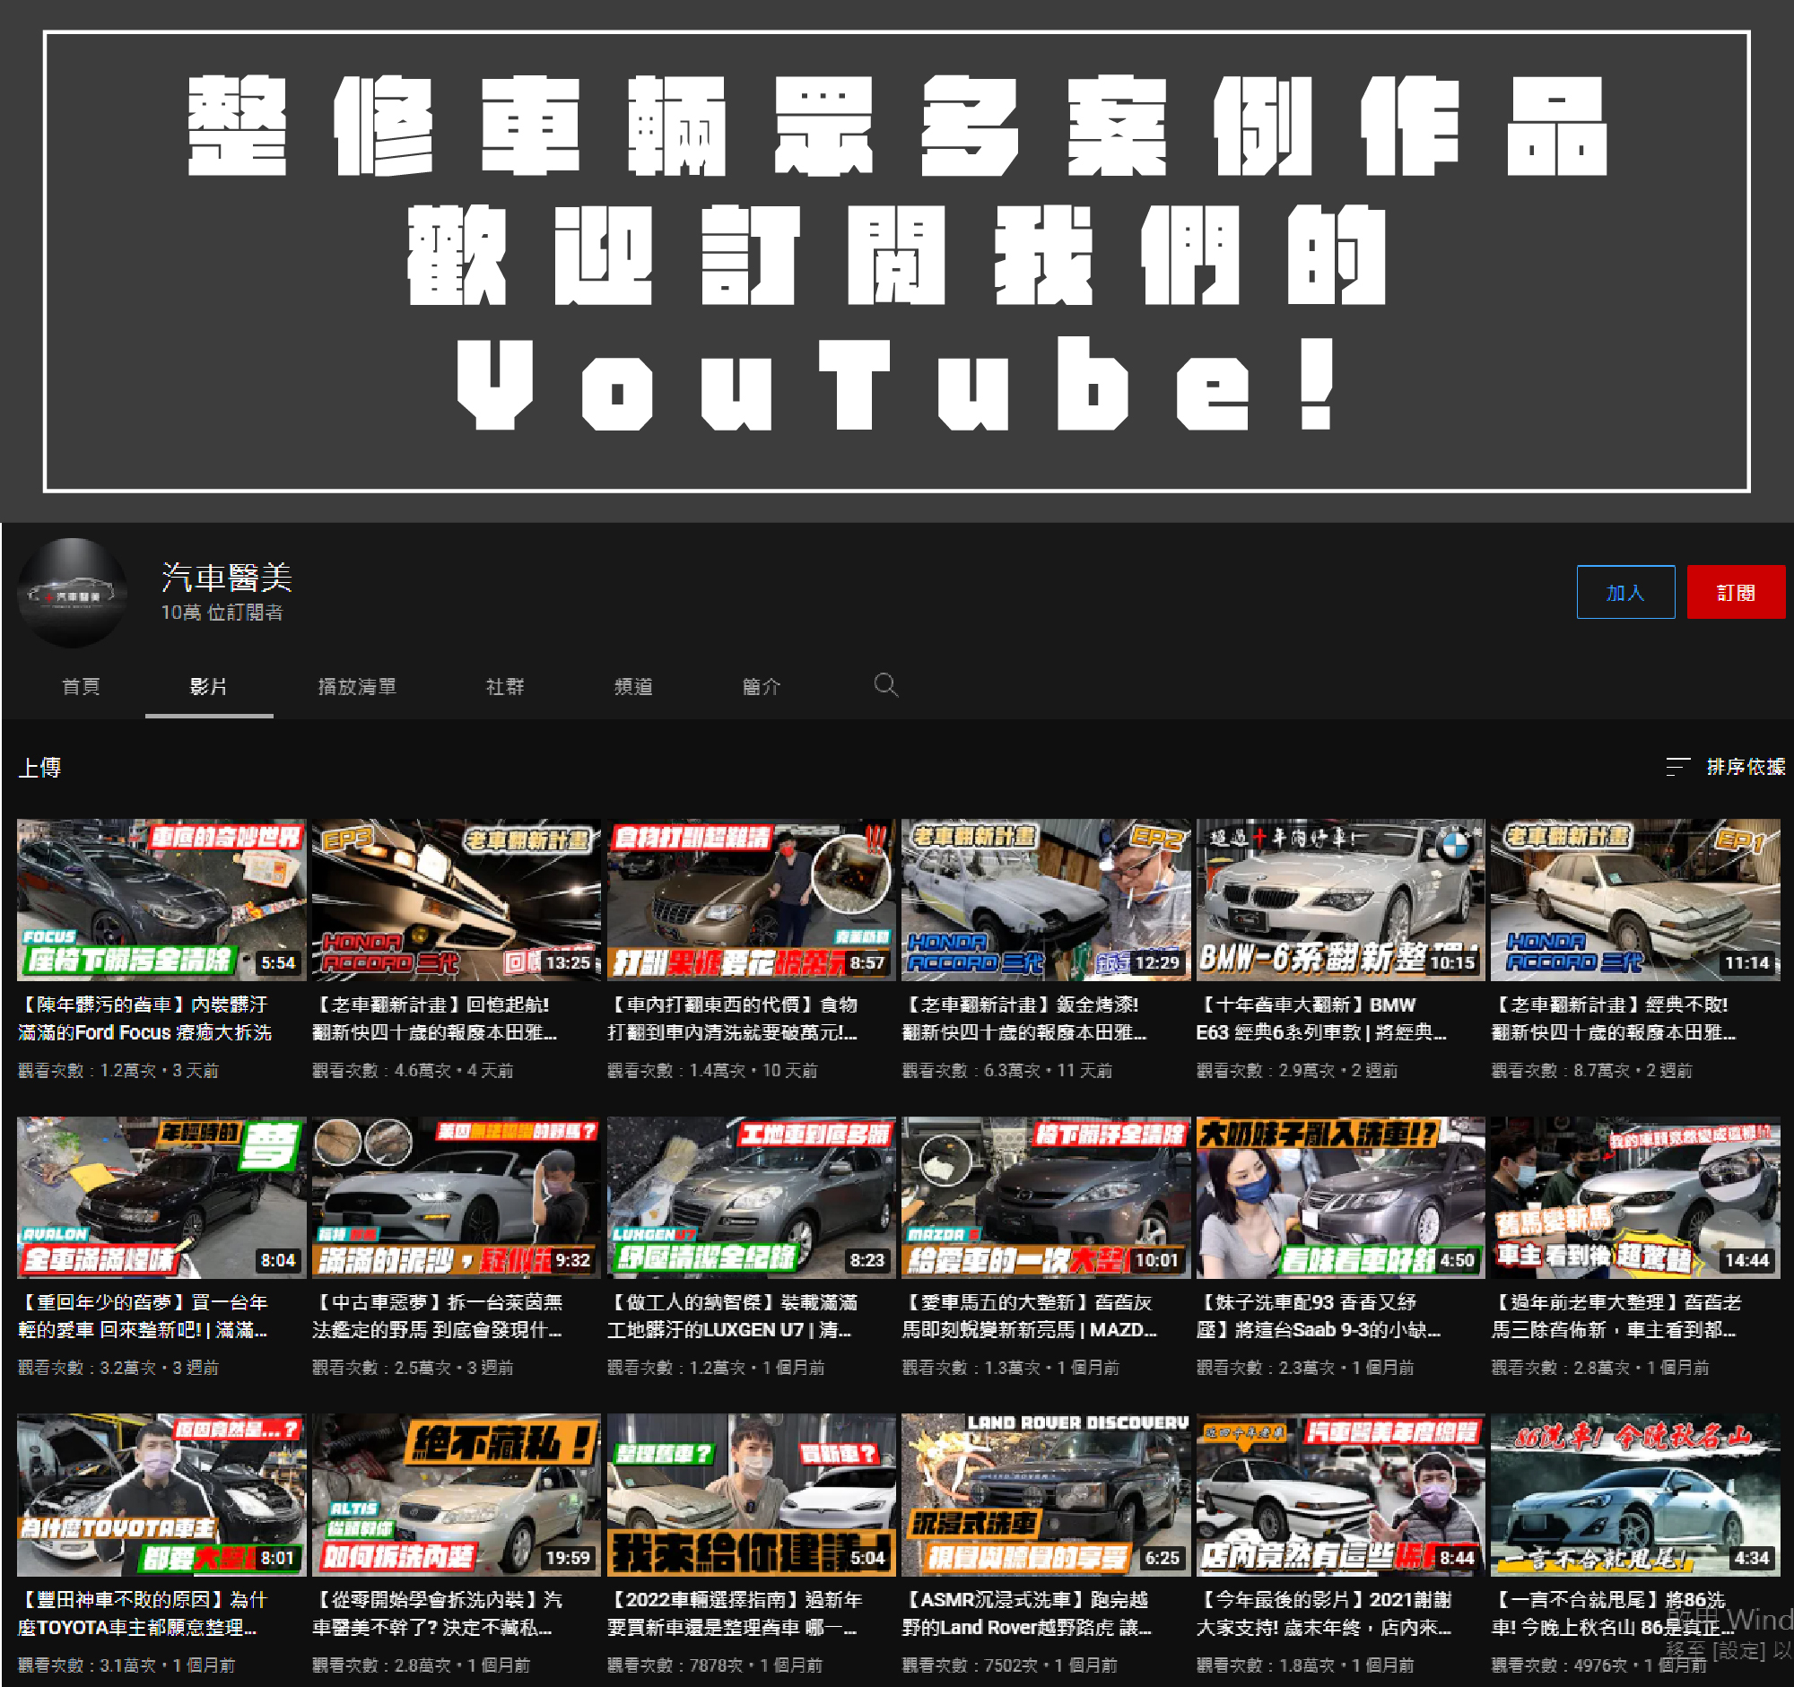This screenshot has height=1687, width=1794.
Task: Select the 播放清單 tab
Action: (x=356, y=686)
